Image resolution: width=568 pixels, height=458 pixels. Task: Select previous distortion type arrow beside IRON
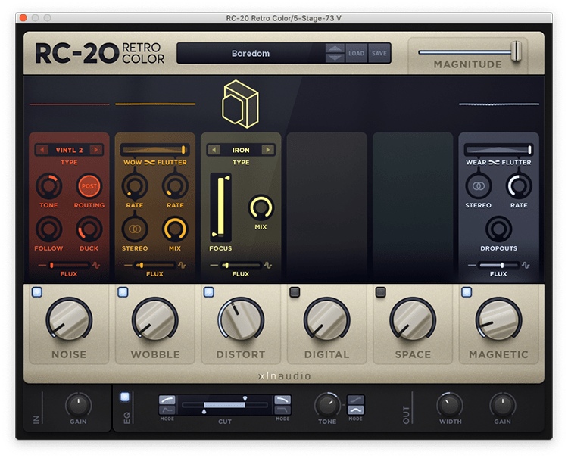(x=214, y=150)
